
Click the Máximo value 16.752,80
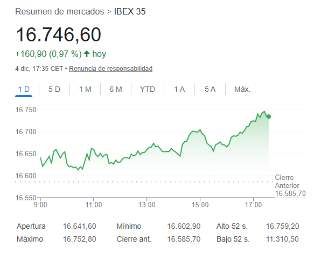pos(79,239)
